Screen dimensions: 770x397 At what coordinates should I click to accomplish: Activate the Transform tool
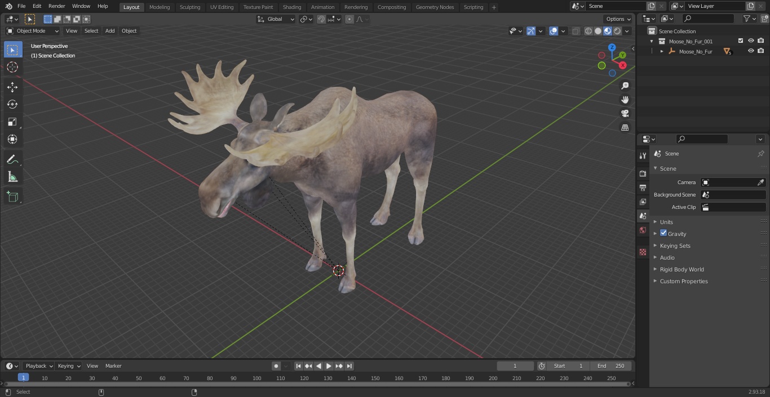pos(12,139)
